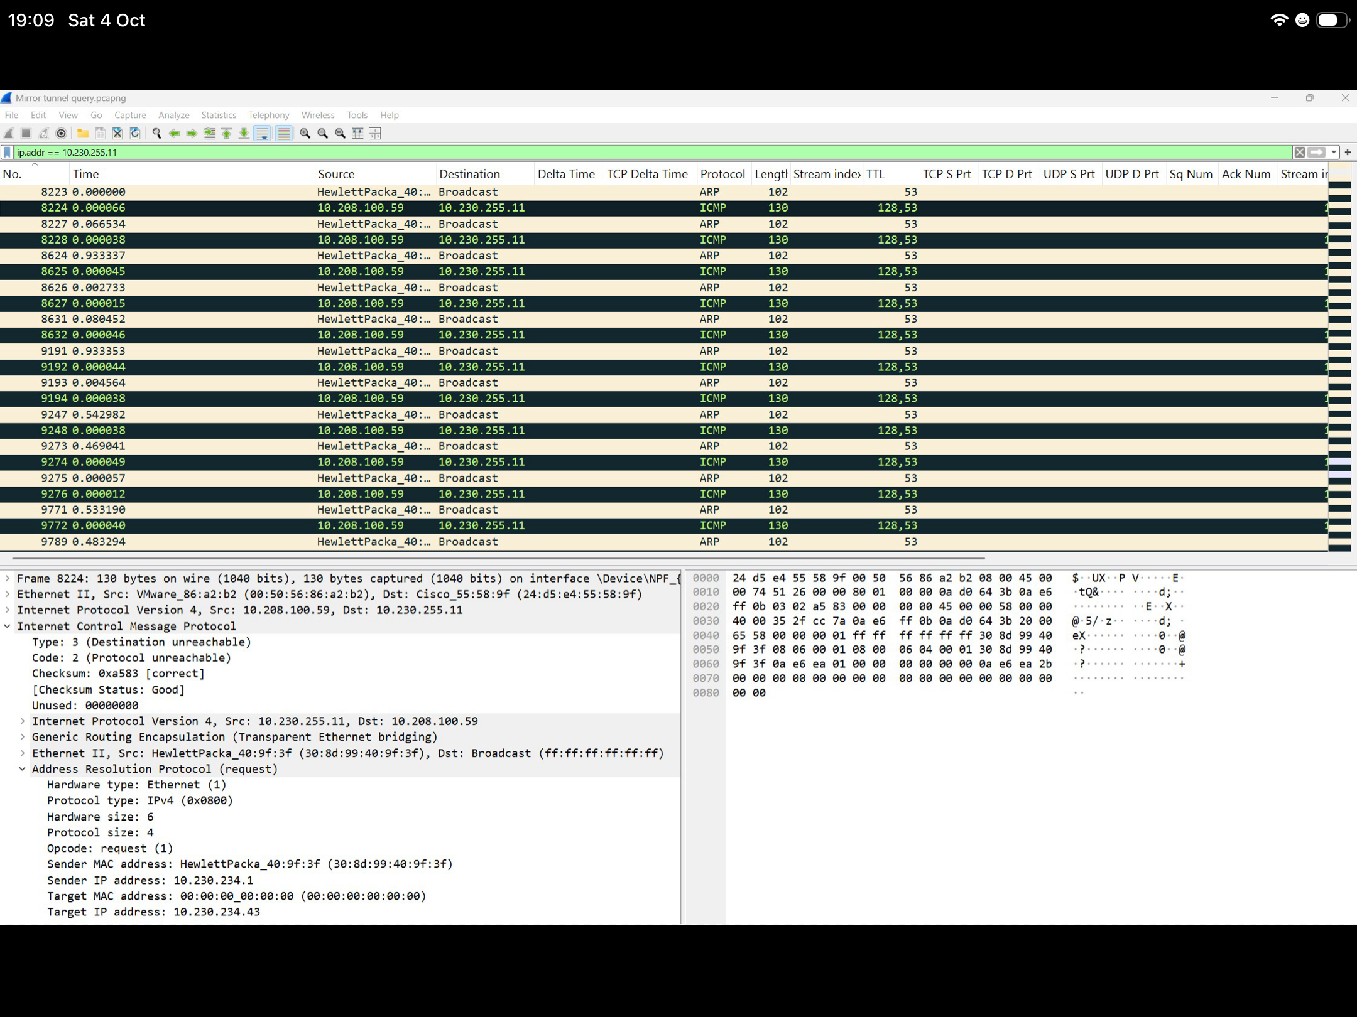The height and width of the screenshot is (1017, 1357).
Task: Open capture options gear icon
Action: coord(61,133)
